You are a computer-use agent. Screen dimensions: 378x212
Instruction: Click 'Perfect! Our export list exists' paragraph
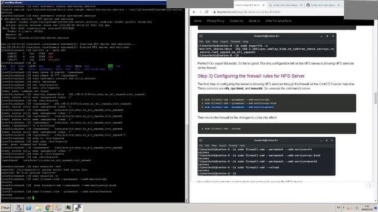[276, 65]
